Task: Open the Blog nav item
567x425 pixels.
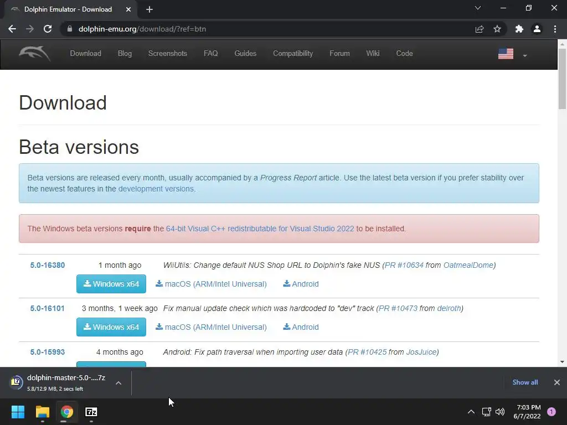Action: click(125, 54)
